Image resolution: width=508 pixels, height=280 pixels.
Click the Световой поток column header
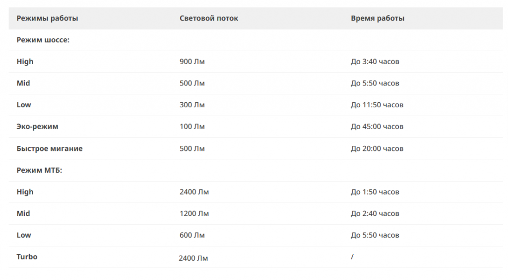209,18
